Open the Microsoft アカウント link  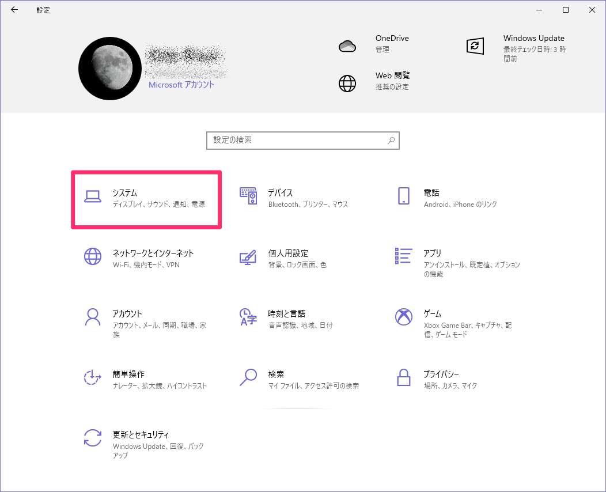click(x=181, y=85)
